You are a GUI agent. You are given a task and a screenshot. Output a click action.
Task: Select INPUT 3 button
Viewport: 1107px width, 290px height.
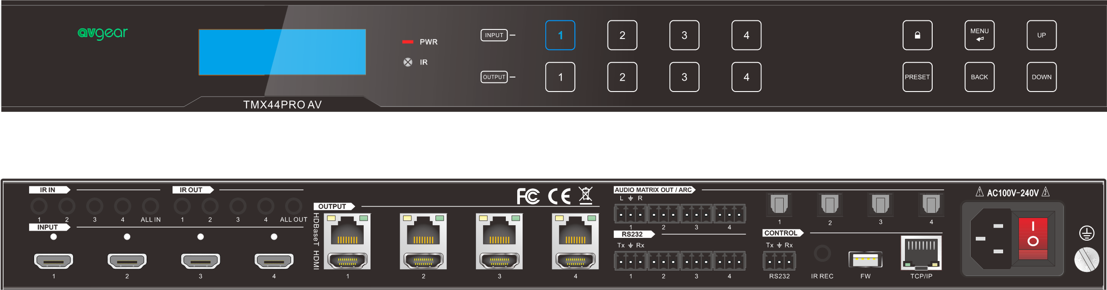coord(684,35)
